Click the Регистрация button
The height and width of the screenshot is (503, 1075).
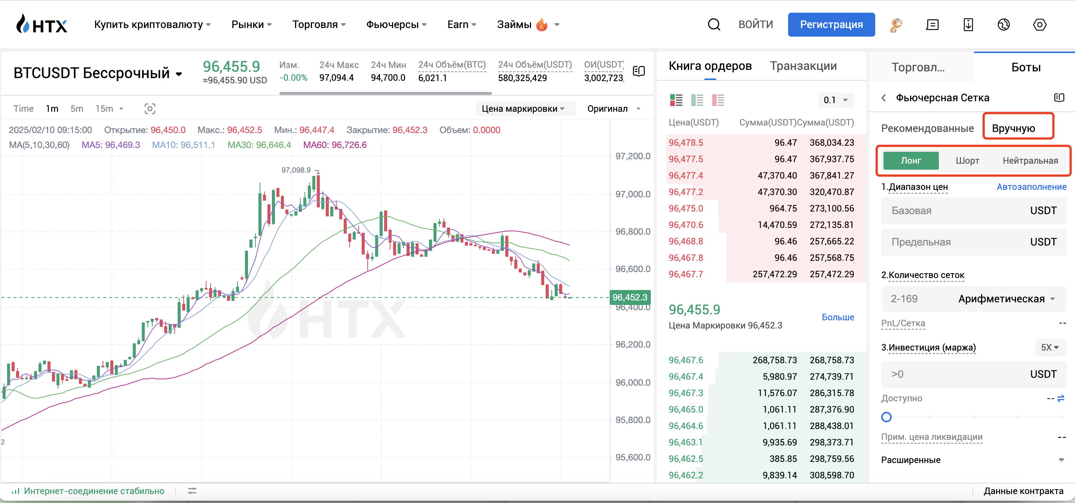(x=831, y=25)
